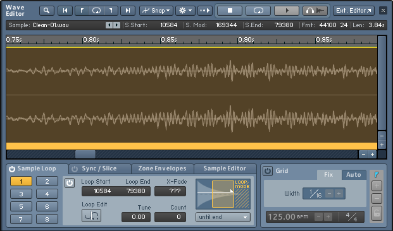The height and width of the screenshot is (231, 393).
Task: Zoom out vertically with minus button
Action: (382, 136)
